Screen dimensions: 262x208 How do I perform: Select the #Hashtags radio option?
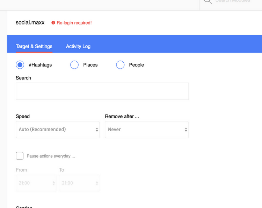[x=20, y=65]
